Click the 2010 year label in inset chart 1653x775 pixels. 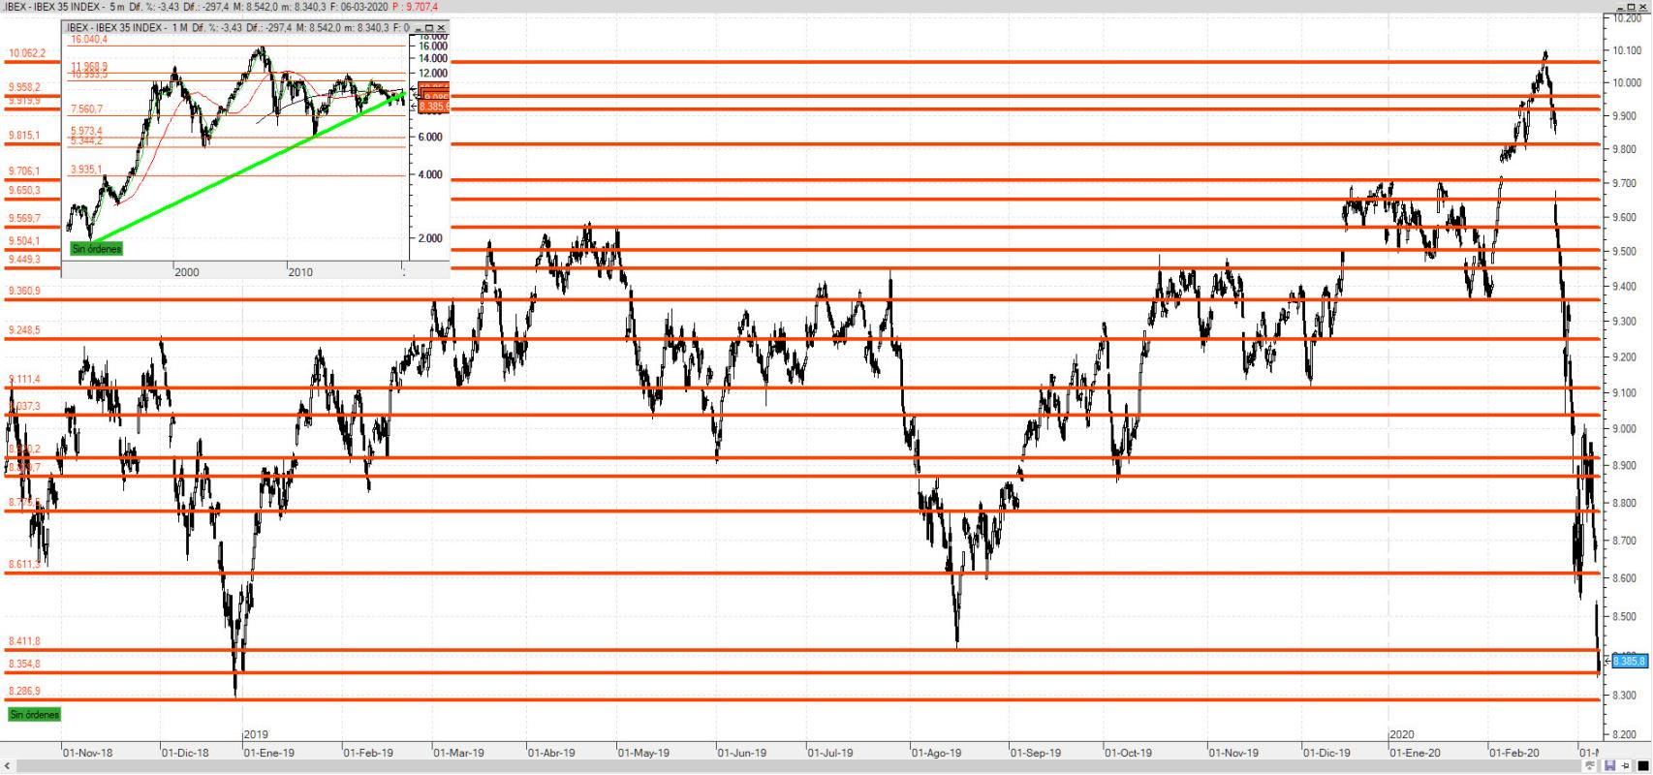coord(300,272)
